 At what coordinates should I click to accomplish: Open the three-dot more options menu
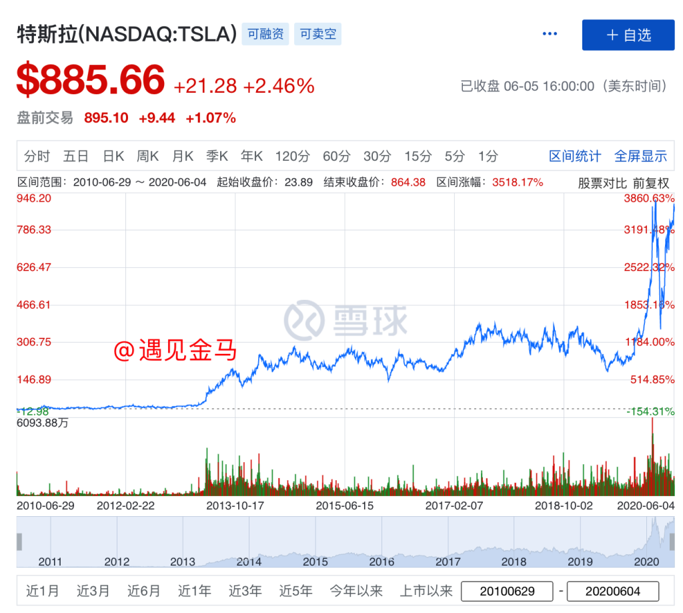coord(550,34)
